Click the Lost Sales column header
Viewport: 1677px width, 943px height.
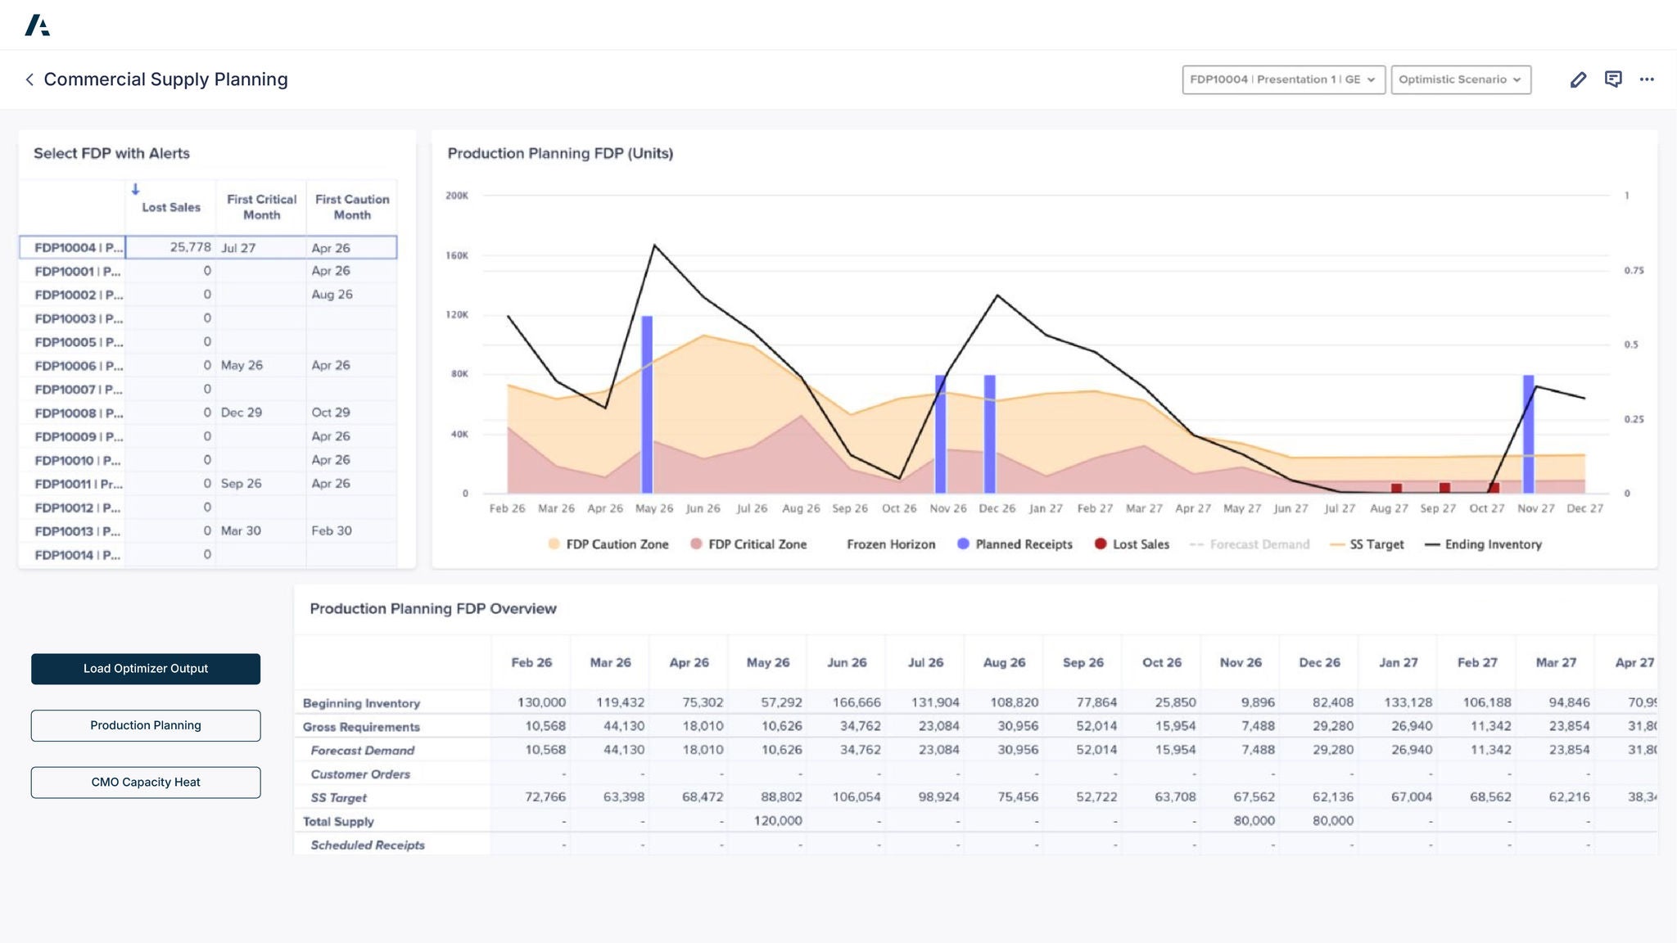pos(171,207)
